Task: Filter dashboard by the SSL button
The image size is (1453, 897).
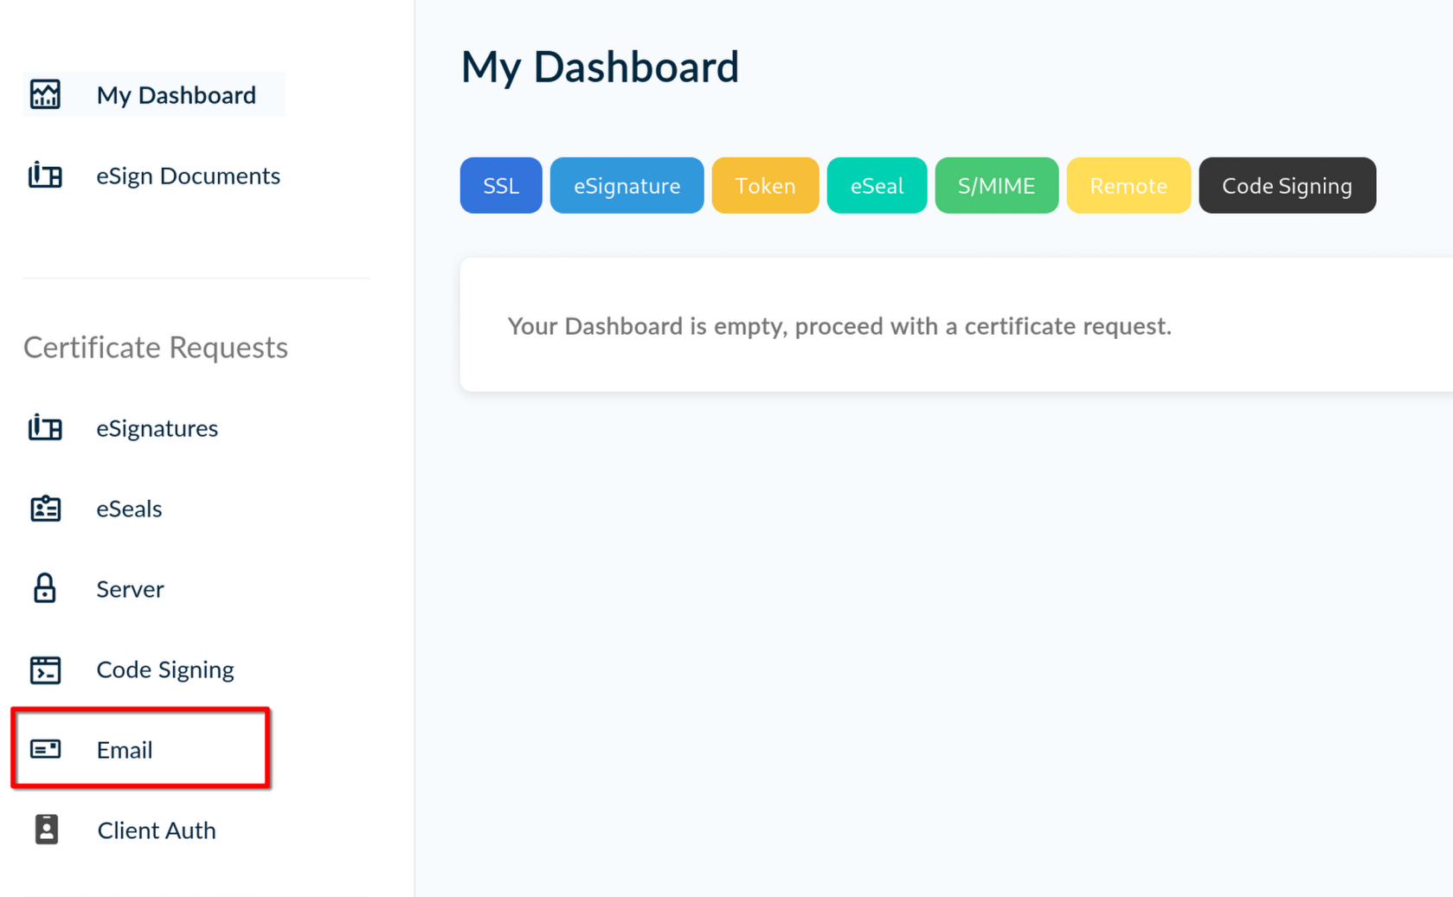Action: tap(500, 185)
